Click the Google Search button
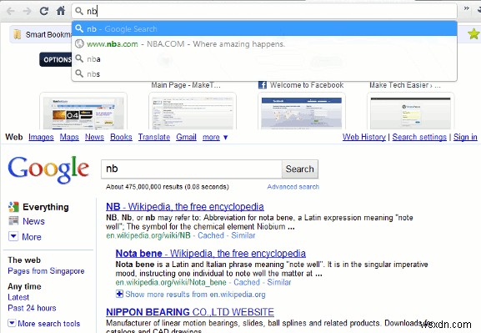The image size is (481, 333). (x=300, y=169)
